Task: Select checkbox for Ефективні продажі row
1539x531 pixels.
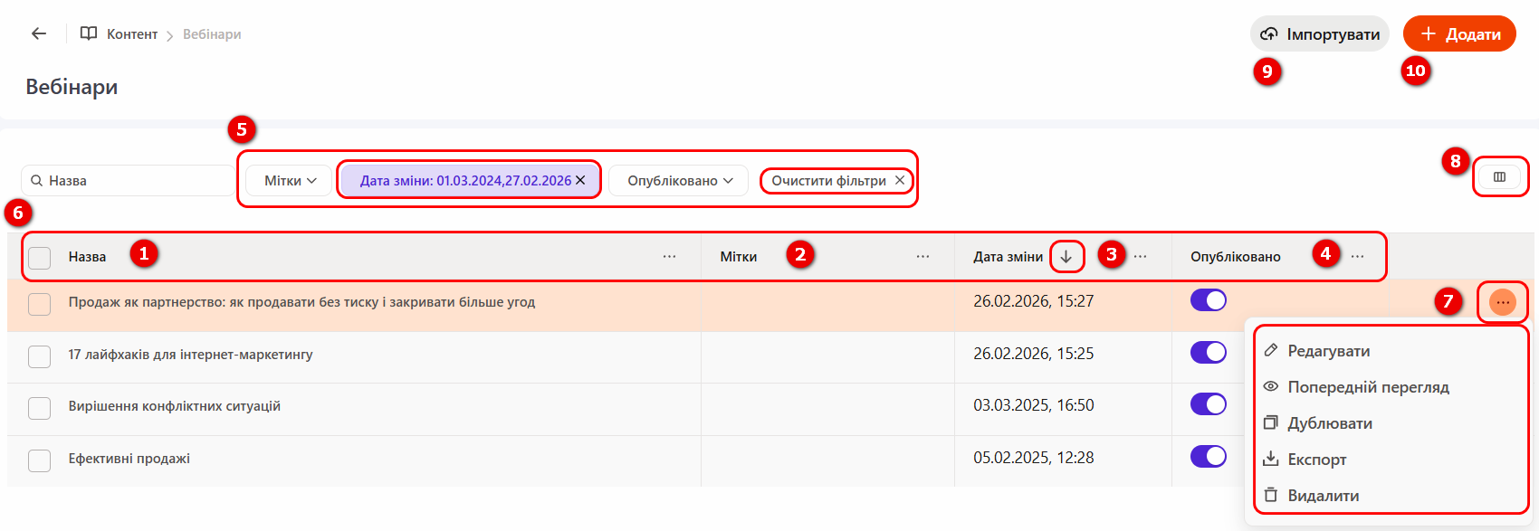Action: [39, 460]
